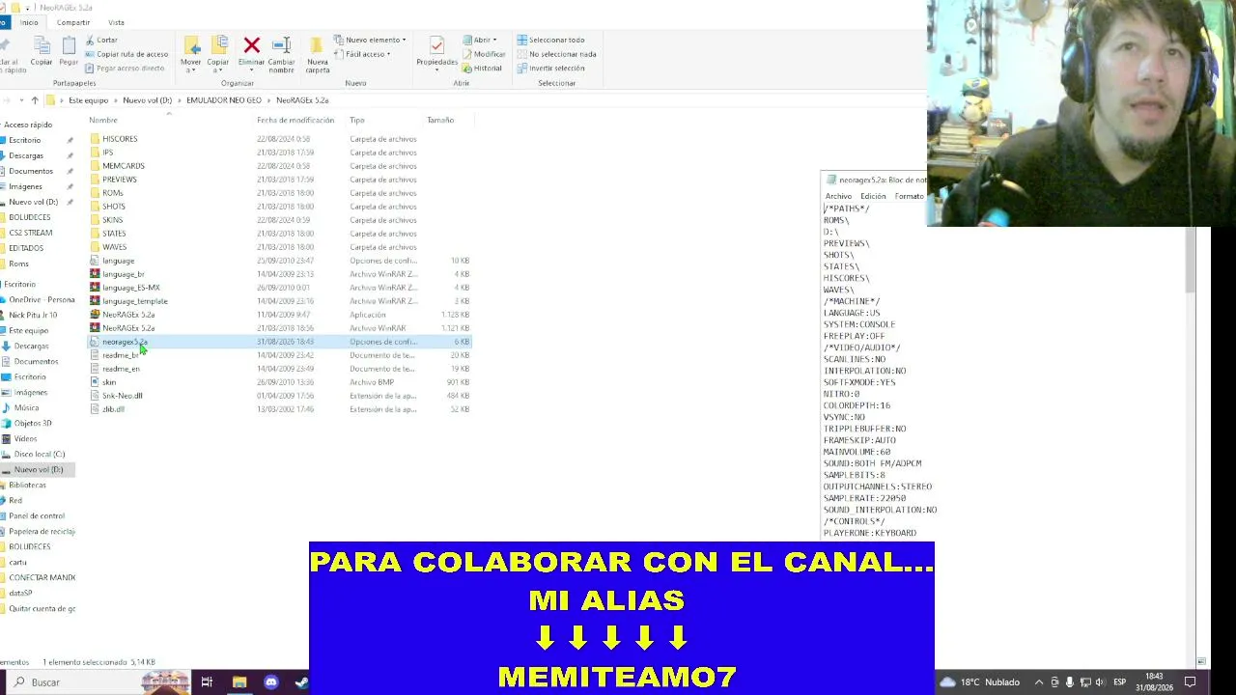Click the Pegar clipboard icon
This screenshot has height=695, width=1236.
click(69, 45)
